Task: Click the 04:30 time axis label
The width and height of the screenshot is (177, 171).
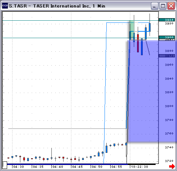Action: click(x=19, y=167)
